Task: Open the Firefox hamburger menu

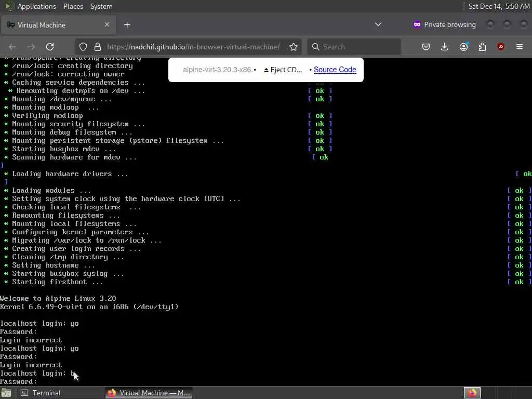Action: pyautogui.click(x=520, y=47)
